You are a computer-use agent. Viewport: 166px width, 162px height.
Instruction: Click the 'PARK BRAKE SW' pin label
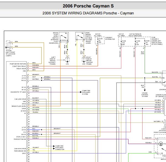point(20,151)
